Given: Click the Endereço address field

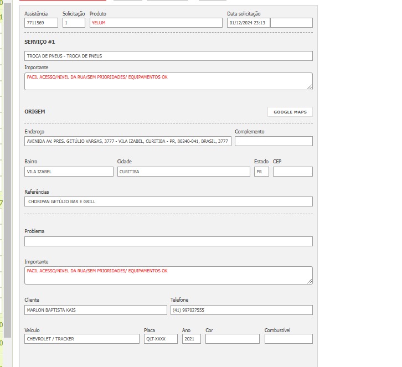Looking at the screenshot, I should point(128,141).
